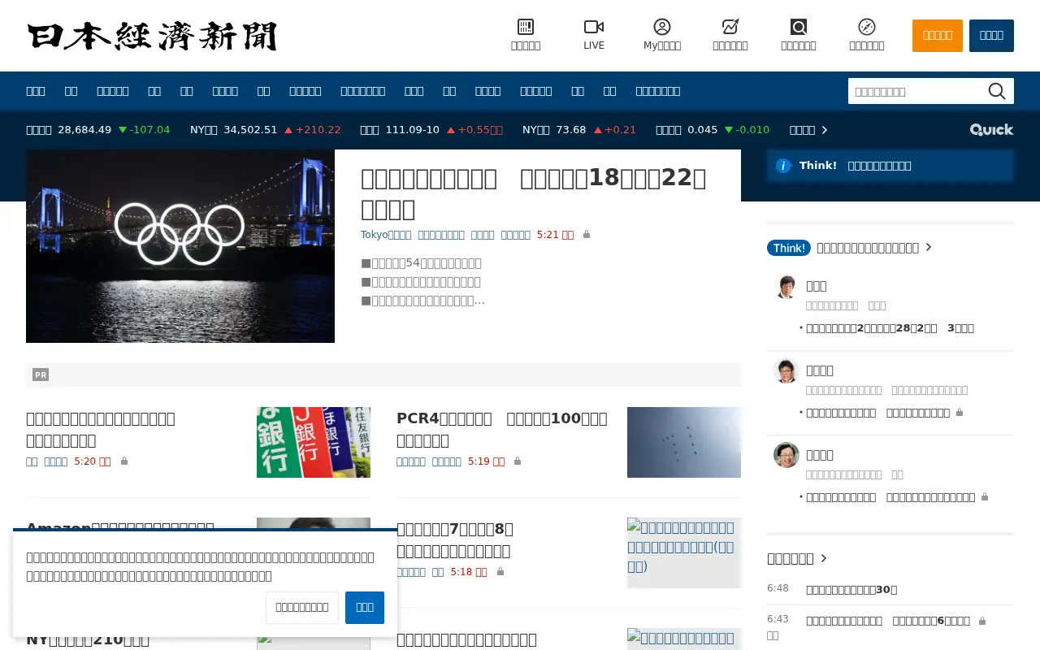Open the PCR4 headline article

pyautogui.click(x=502, y=429)
